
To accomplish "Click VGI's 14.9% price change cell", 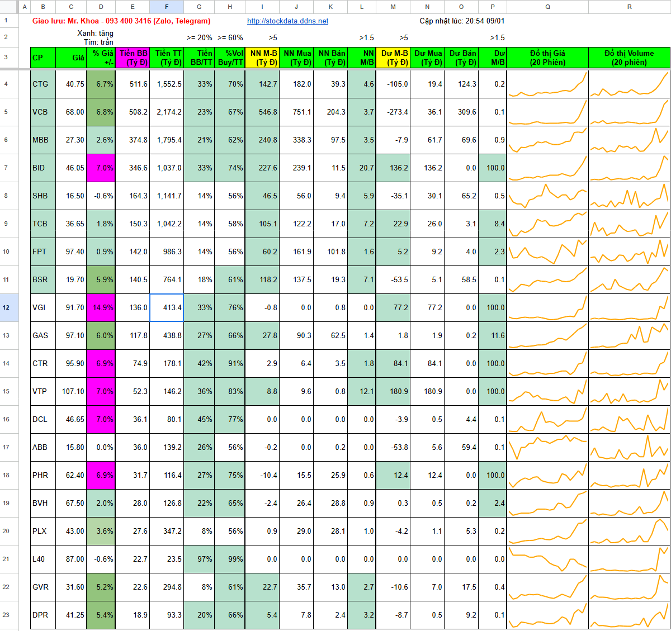I will 101,307.
